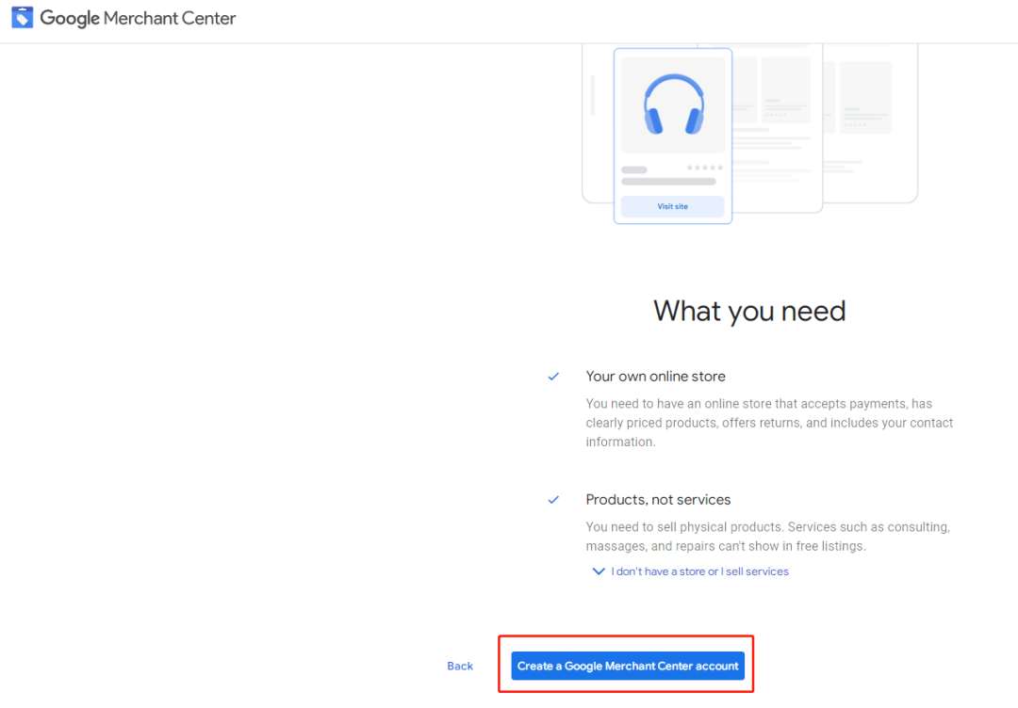Click the headphones product image

pos(673,105)
